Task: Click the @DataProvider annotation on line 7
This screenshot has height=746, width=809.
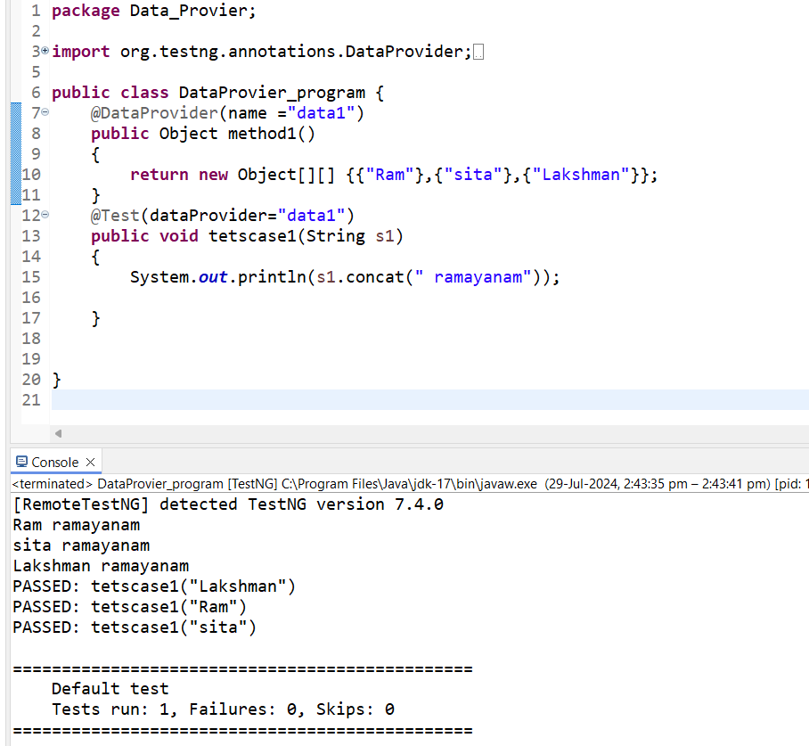Action: [x=154, y=113]
